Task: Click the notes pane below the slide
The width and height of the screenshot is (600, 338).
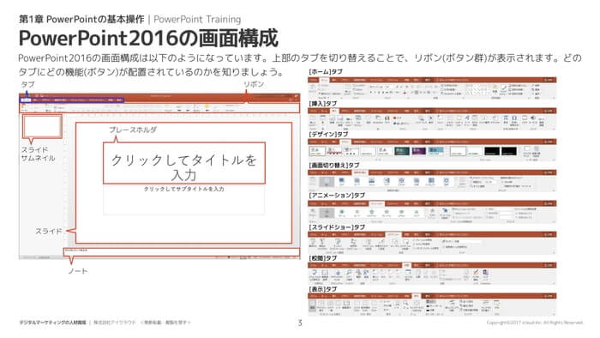Action: [182, 252]
